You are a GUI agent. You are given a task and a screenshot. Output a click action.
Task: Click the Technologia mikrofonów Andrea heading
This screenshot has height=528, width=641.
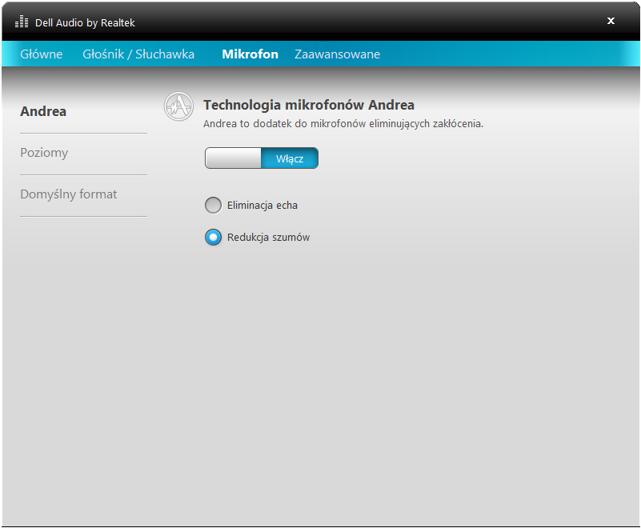309,105
